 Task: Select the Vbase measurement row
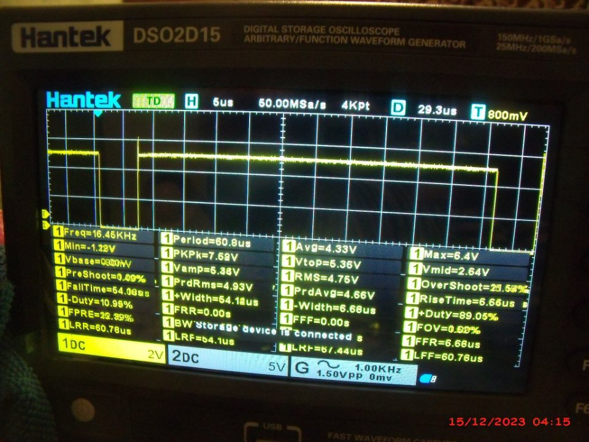click(x=93, y=261)
